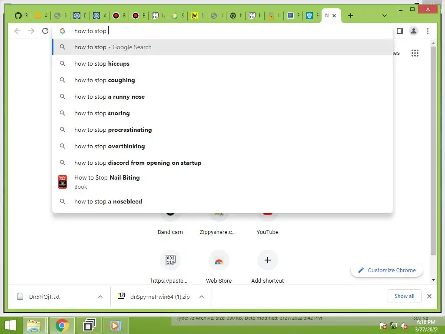Click the Nail Biting book cover thumbnail
This screenshot has height=334, width=445.
point(63,182)
